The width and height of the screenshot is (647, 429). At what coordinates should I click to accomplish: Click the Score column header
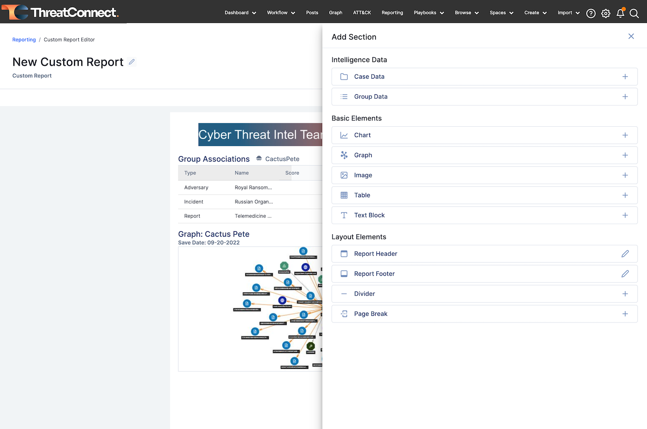(292, 173)
